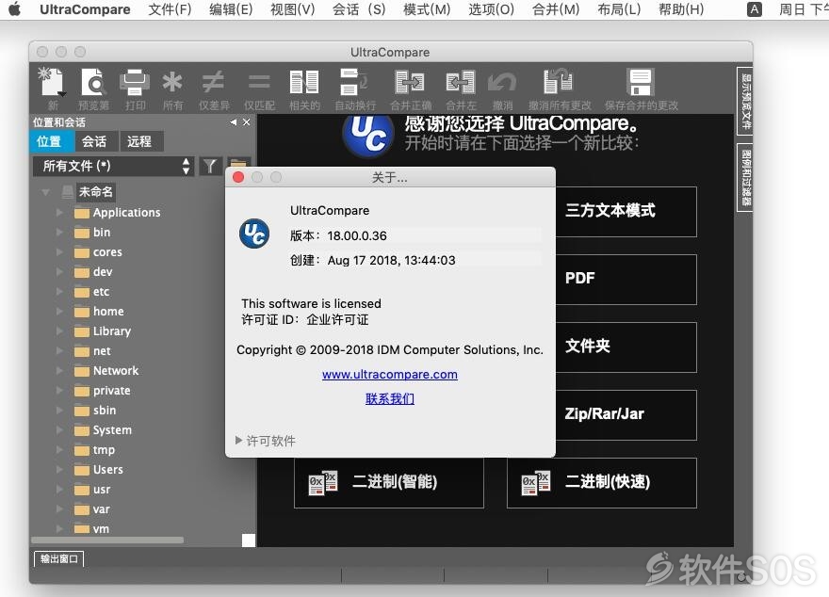
Task: Open the Apple menu
Action: (14, 9)
